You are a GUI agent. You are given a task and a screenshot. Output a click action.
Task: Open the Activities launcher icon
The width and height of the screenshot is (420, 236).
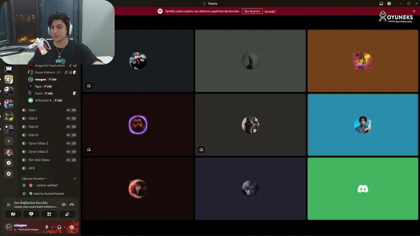[x=49, y=214]
